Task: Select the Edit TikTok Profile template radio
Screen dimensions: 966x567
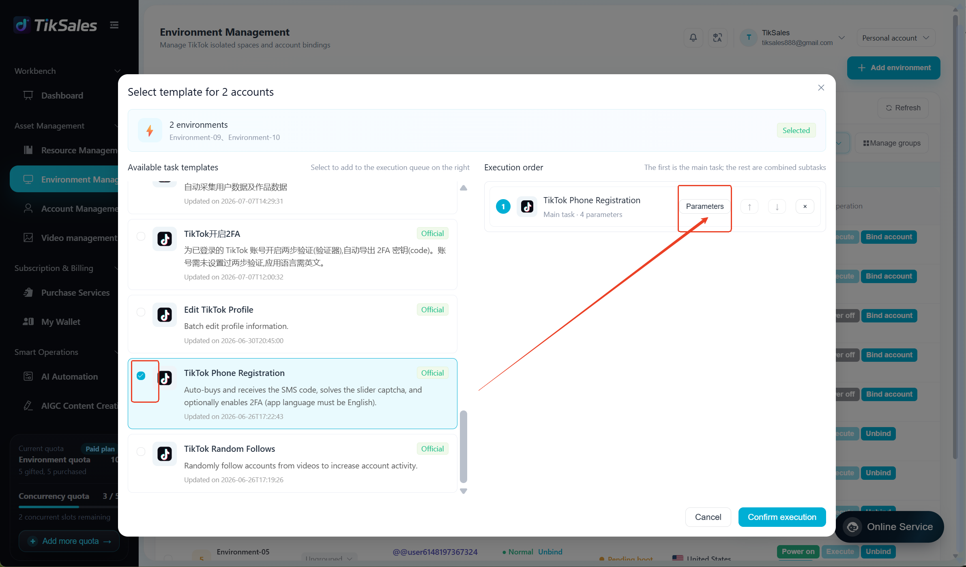Action: pyautogui.click(x=141, y=312)
